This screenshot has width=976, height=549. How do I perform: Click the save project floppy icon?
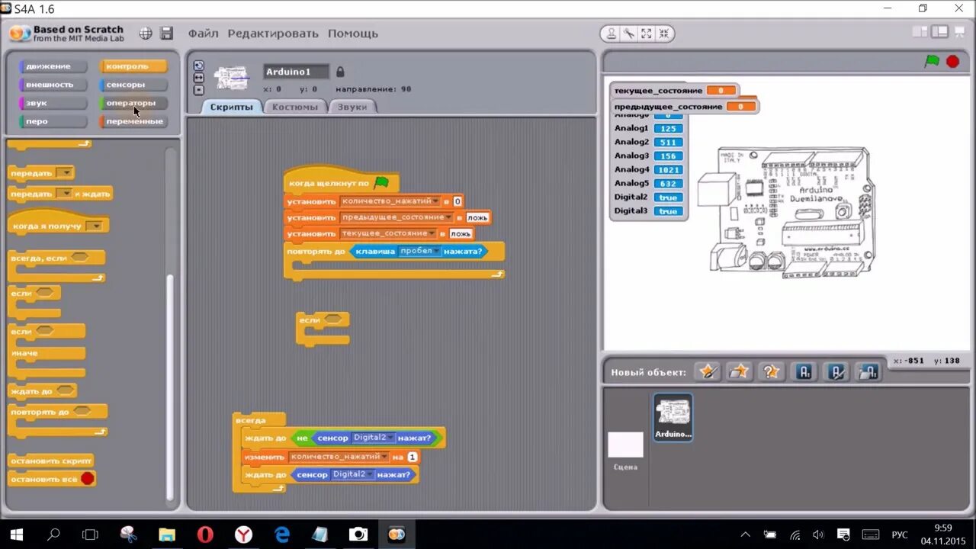pyautogui.click(x=167, y=34)
